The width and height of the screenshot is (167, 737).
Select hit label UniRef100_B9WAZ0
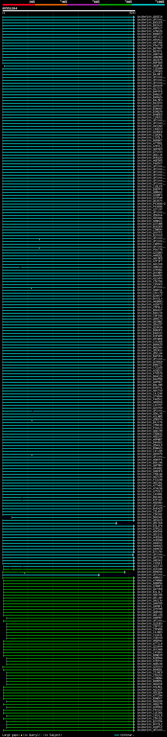tap(150, 448)
